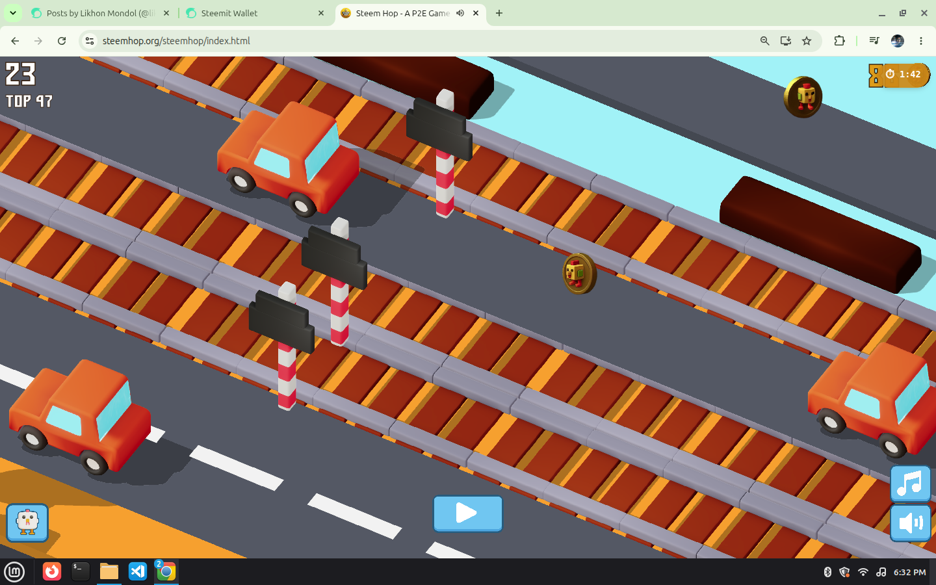936x585 pixels.
Task: Open the chicken character selection button
Action: [x=27, y=523]
